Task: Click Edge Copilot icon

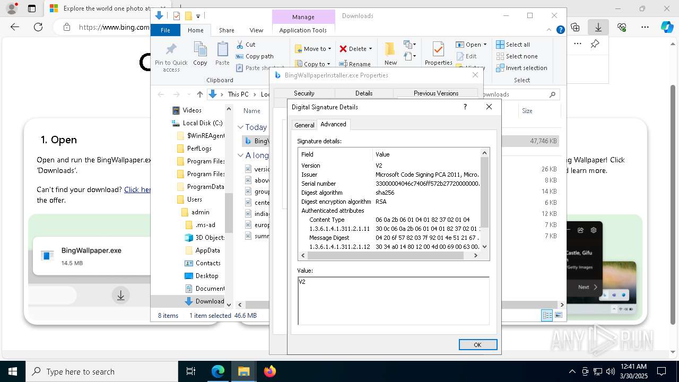Action: tap(667, 27)
